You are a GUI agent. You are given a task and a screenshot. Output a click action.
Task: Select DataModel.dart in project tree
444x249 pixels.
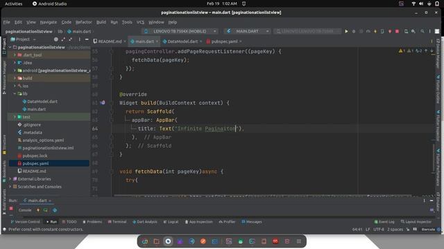coord(42,102)
